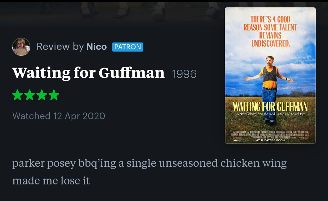Click the yellow film title on the poster
The height and width of the screenshot is (201, 328).
point(270,106)
